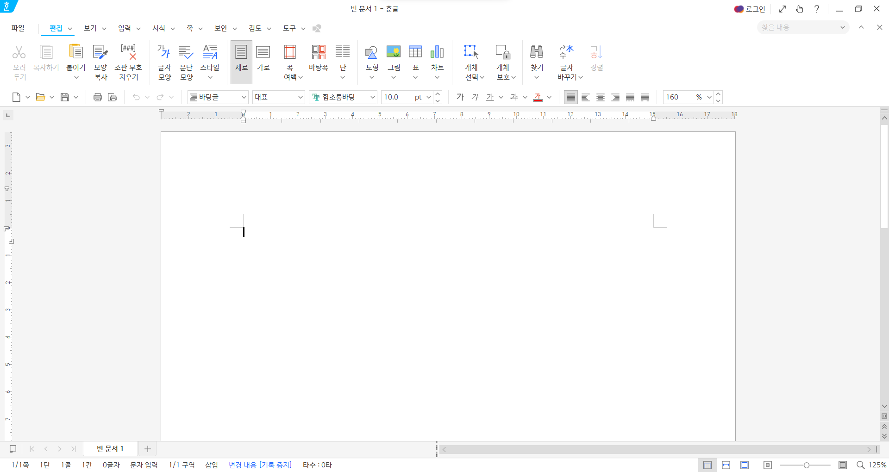889x472 pixels.
Task: Toggle bold 가 formatting
Action: pos(460,97)
